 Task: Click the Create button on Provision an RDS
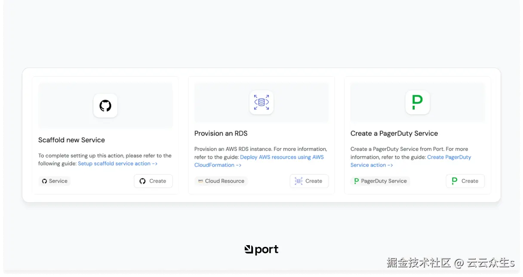[x=309, y=181]
